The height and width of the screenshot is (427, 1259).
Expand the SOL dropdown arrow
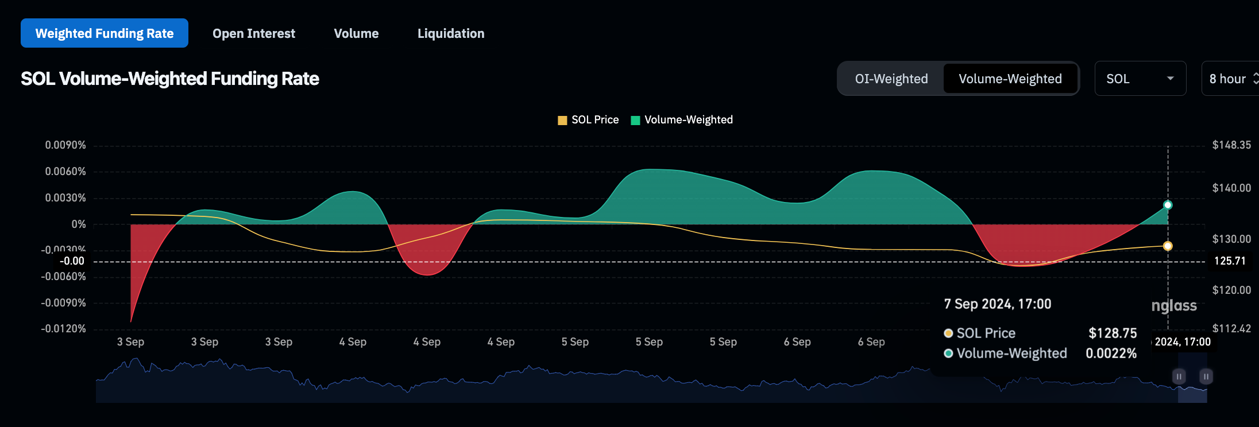click(1171, 79)
